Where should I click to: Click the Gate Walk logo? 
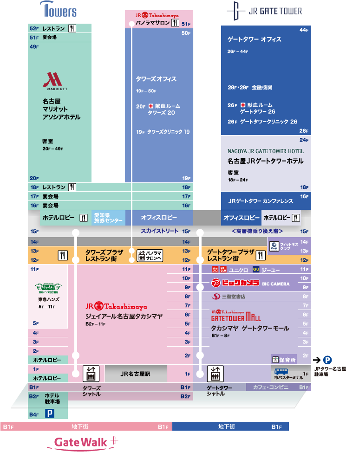point(83,443)
